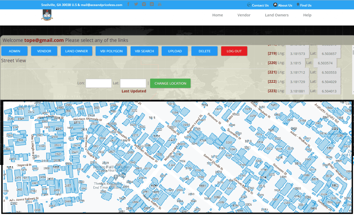Screen dimensions: 354x216
Task: Go to the Vendor menu page
Action: click(x=244, y=15)
